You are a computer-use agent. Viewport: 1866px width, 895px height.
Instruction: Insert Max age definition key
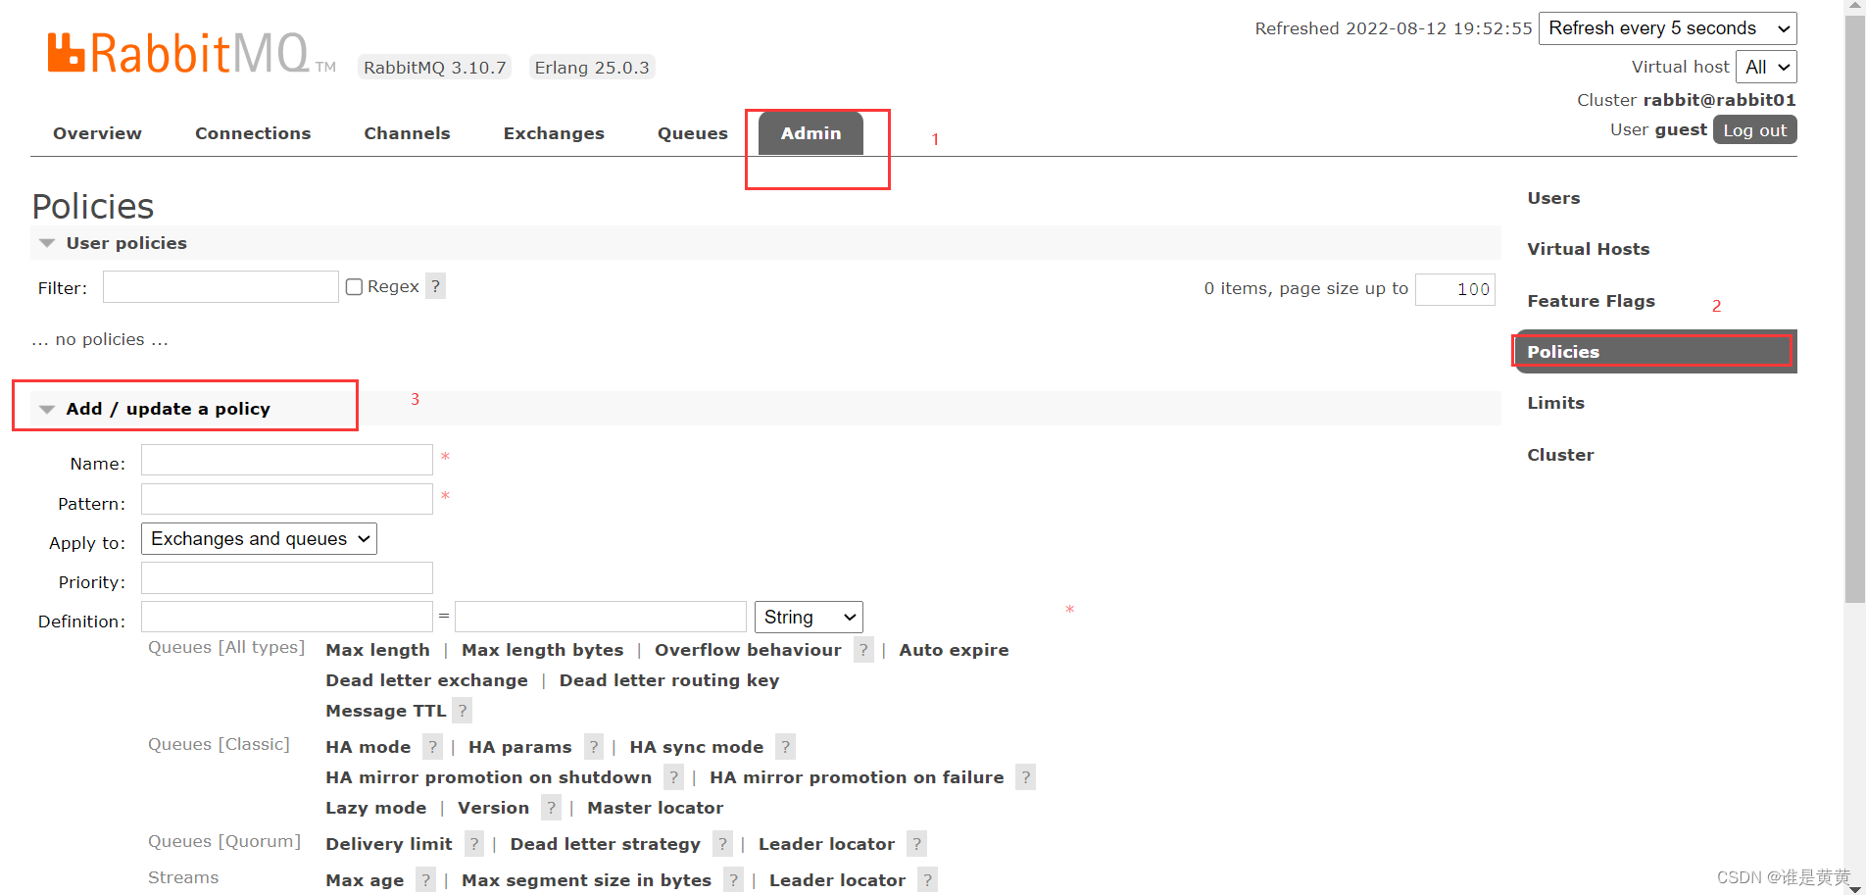[365, 880]
